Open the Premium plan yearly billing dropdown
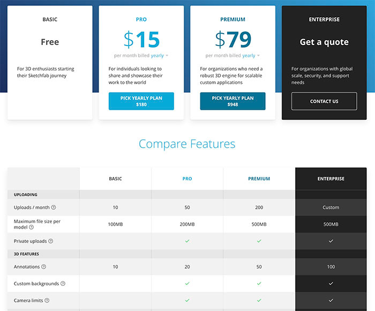The width and height of the screenshot is (375, 311). pos(251,56)
